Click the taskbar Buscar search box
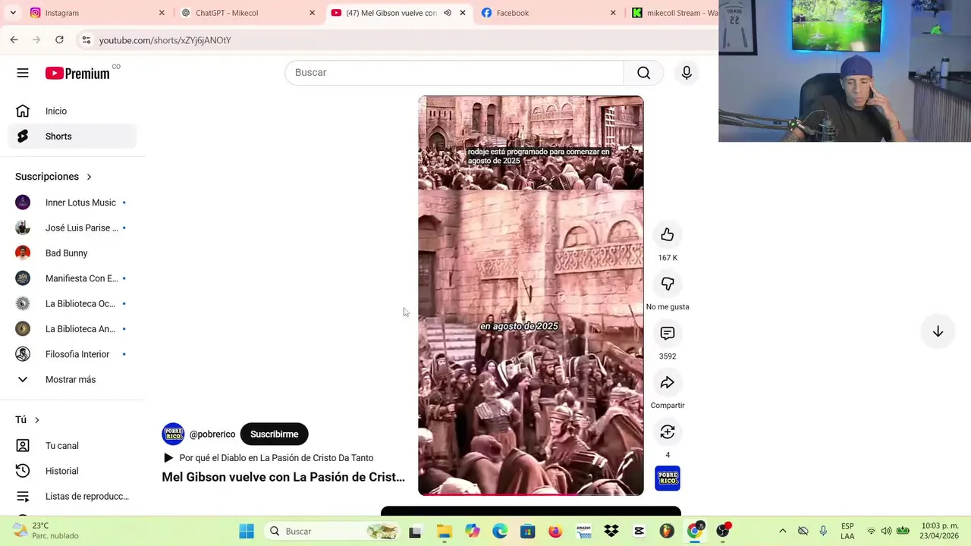 [332, 532]
